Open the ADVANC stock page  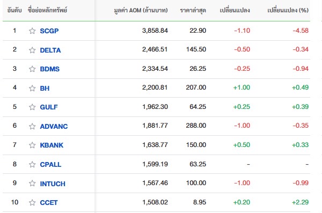(54, 126)
